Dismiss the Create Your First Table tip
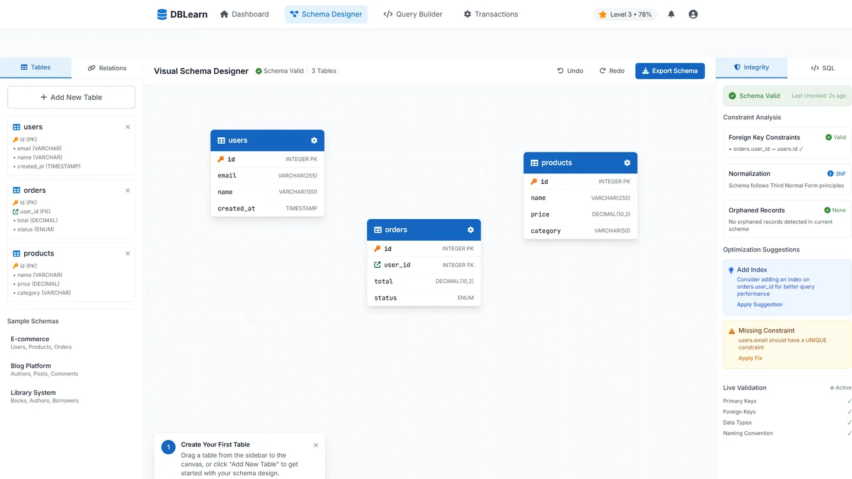Viewport: 852px width, 479px height. click(x=315, y=445)
